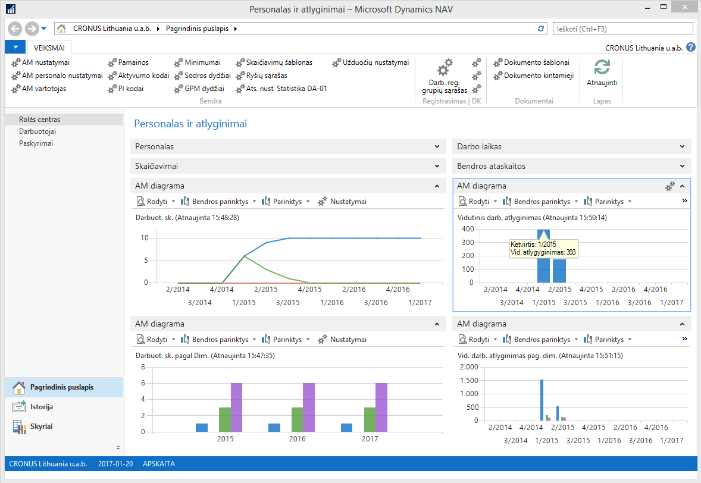Open Parinktys in Darbuot. sk. pagal Dim. diagram

coord(286,340)
